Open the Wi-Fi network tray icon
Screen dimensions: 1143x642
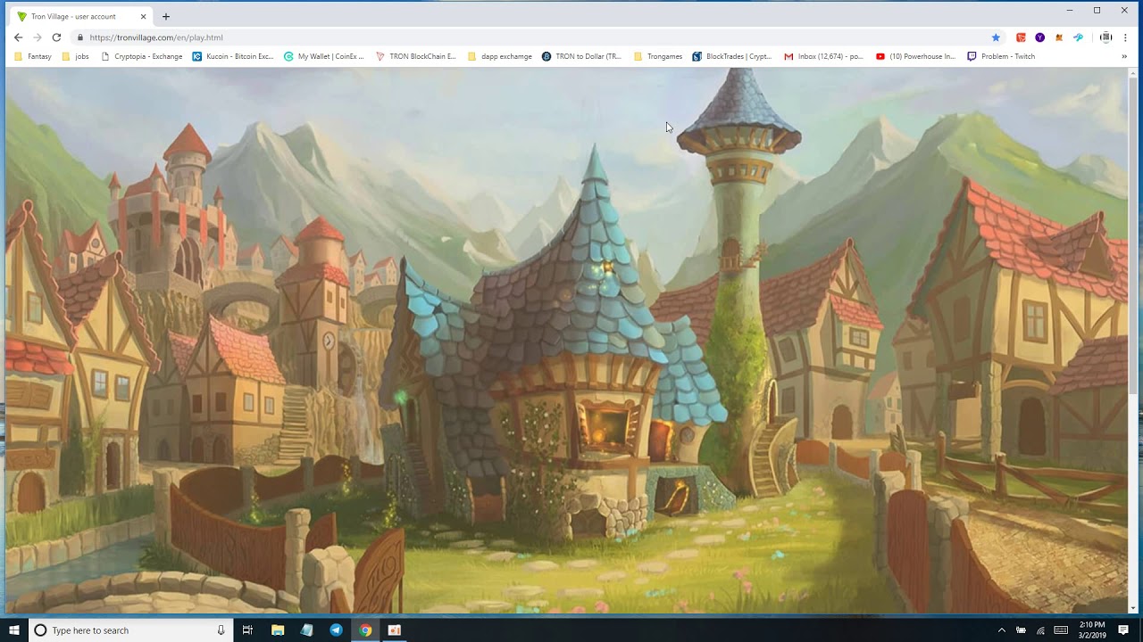pos(1040,630)
